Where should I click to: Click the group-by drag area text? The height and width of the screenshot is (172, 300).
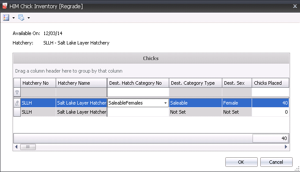pyautogui.click(x=69, y=71)
